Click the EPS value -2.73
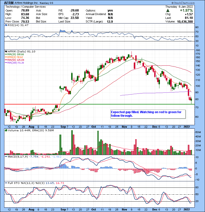The image size is (205, 212). point(75,14)
